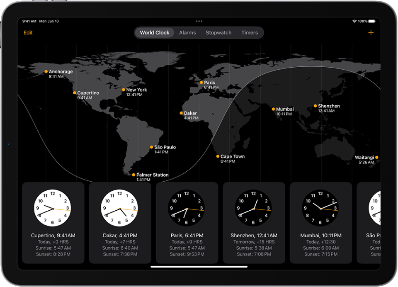Stay on the World Clock tab

154,32
